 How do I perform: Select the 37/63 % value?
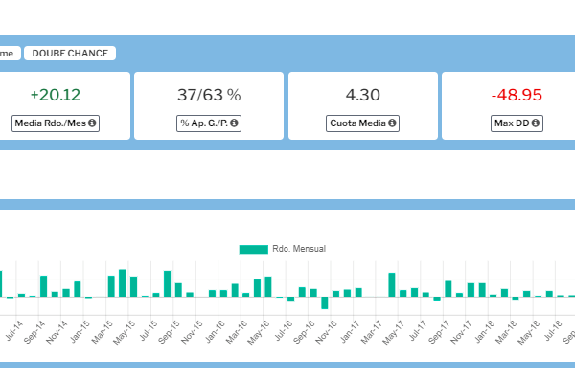[209, 95]
